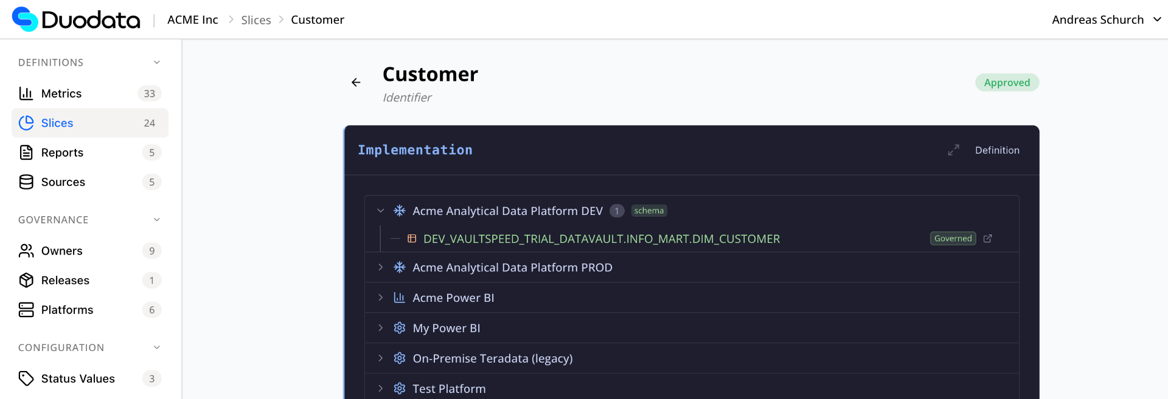Collapse the DEFINITIONS sidebar section

[157, 63]
